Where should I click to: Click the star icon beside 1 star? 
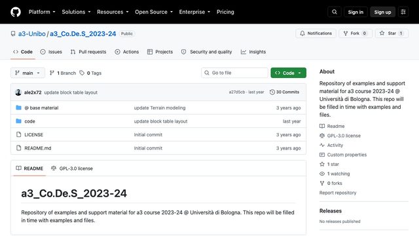[x=322, y=164]
